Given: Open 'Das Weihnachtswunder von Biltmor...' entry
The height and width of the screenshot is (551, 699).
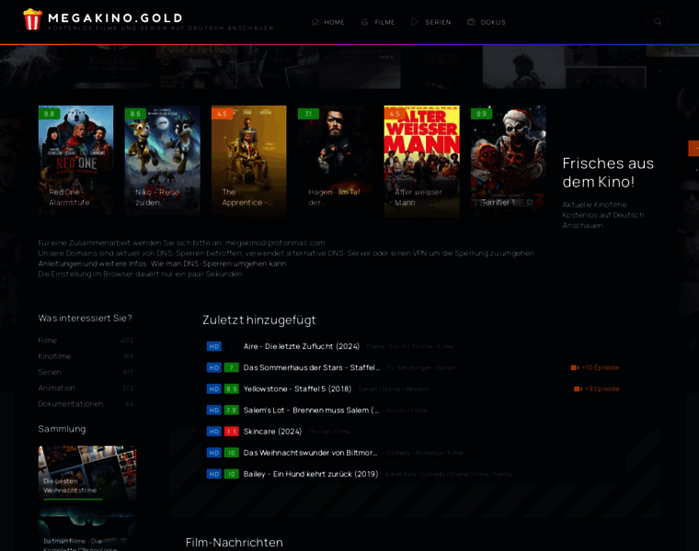Looking at the screenshot, I should click(x=310, y=453).
